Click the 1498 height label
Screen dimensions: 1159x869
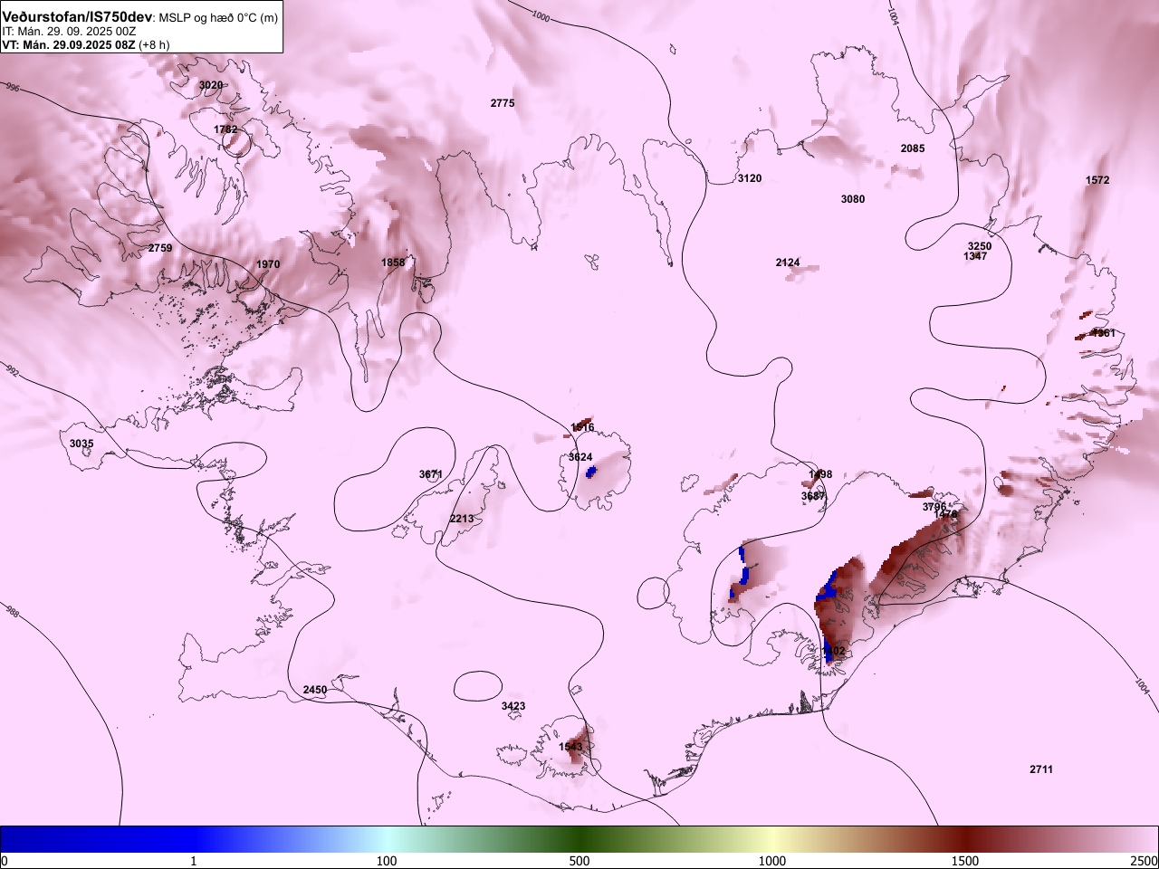pos(820,474)
